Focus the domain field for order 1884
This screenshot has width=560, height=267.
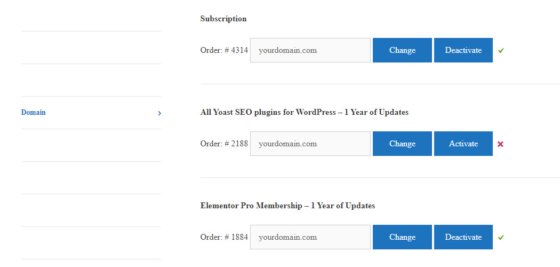point(310,237)
